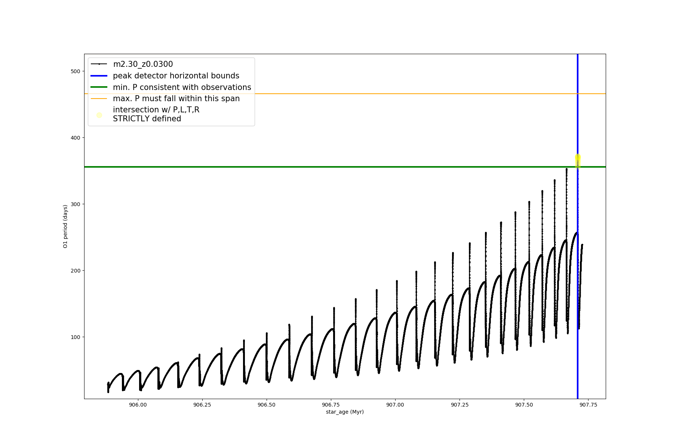This screenshot has width=673, height=448.
Task: Select 'min. P consistent with observations' legend text
Action: point(182,87)
